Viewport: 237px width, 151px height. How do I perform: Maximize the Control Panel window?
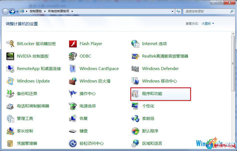(220, 2)
